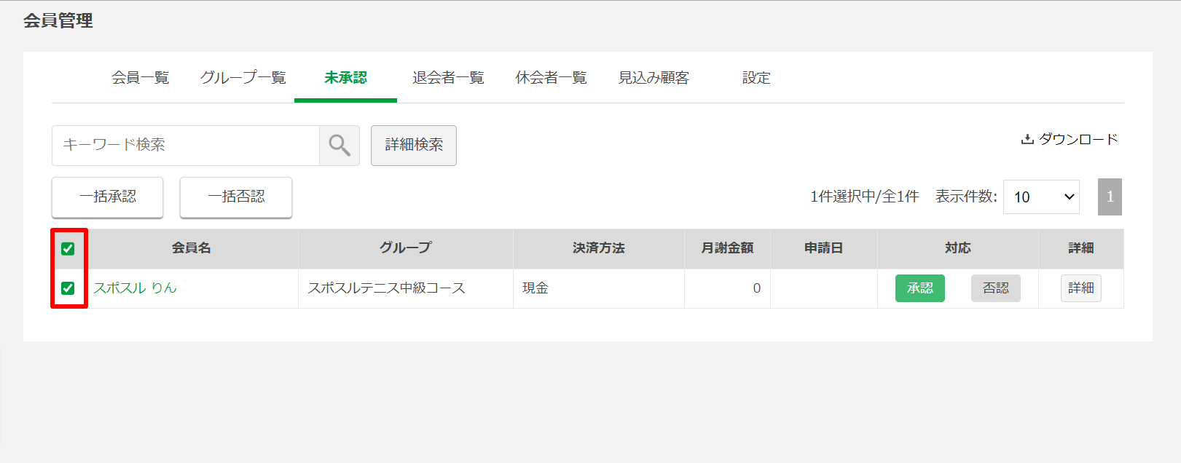Switch to the 会員一覧 tab
Image resolution: width=1181 pixels, height=463 pixels.
(x=140, y=78)
